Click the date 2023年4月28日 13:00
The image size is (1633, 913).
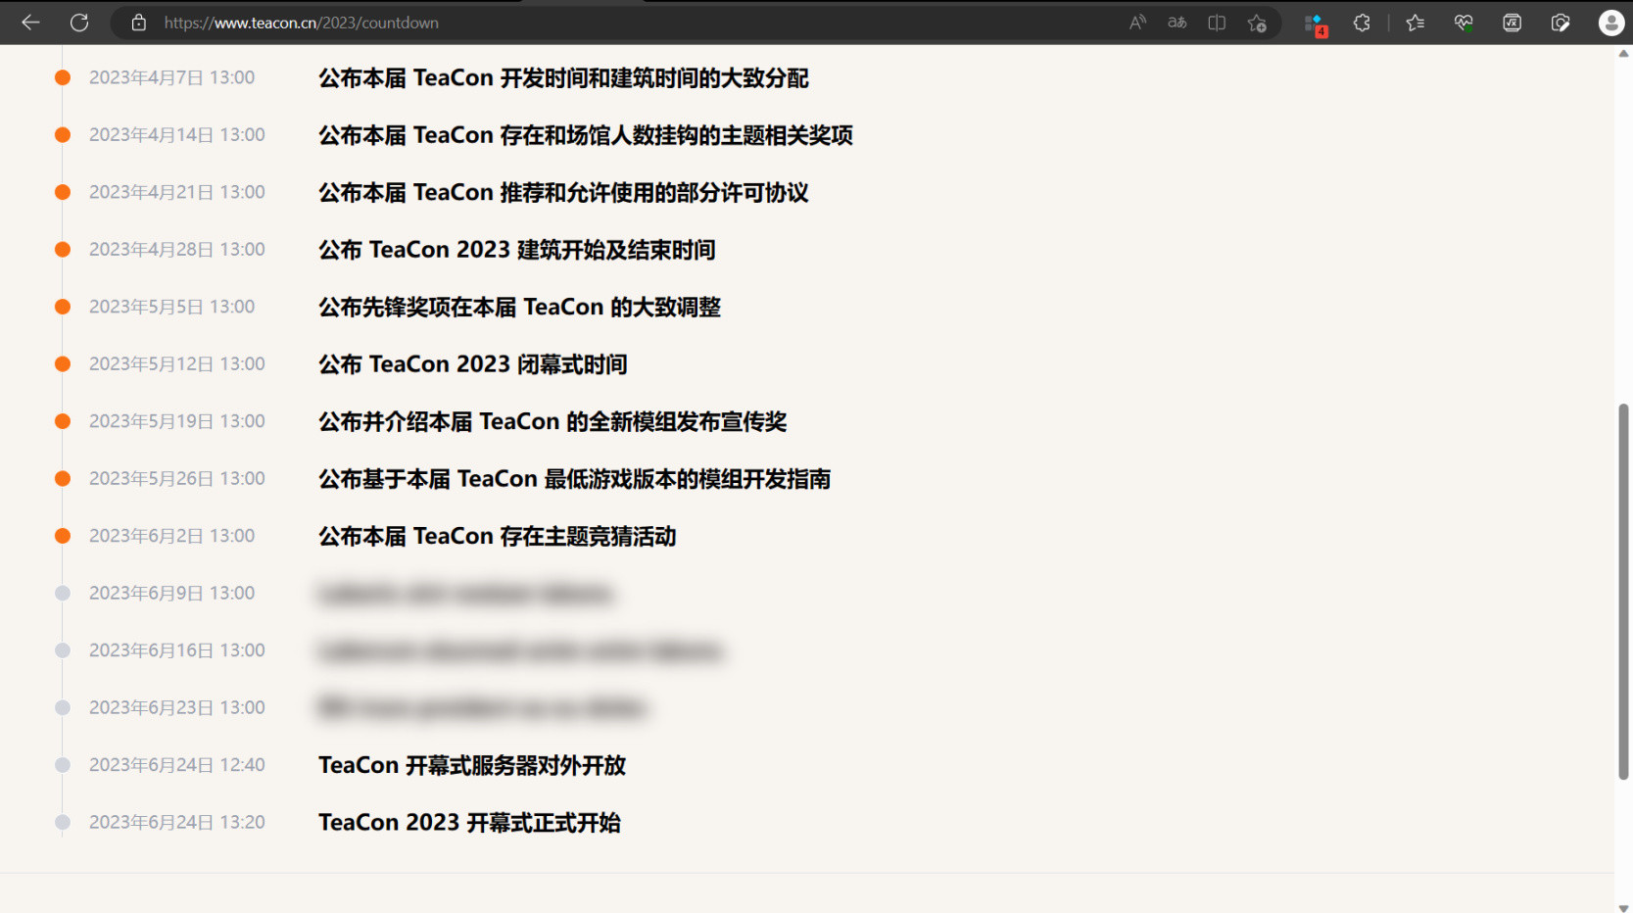tap(177, 249)
